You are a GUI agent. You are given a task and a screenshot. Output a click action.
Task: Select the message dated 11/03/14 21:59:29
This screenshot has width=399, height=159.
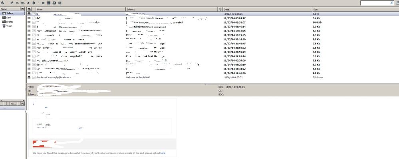(213, 52)
